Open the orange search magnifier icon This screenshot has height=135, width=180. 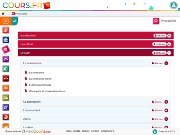(6, 21)
